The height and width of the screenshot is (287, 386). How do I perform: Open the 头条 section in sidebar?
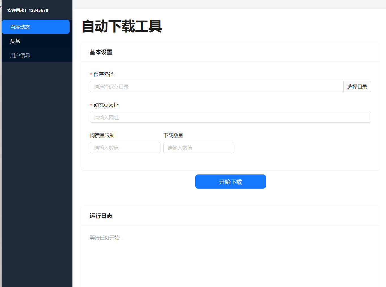[x=15, y=41]
